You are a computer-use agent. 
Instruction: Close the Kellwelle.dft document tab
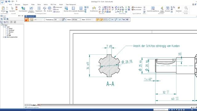click(x=35, y=16)
